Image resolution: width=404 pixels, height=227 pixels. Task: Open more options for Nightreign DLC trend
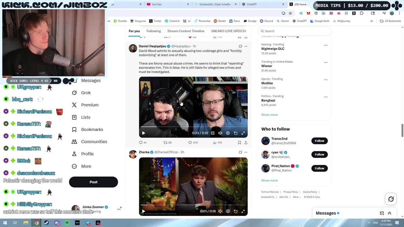click(326, 45)
